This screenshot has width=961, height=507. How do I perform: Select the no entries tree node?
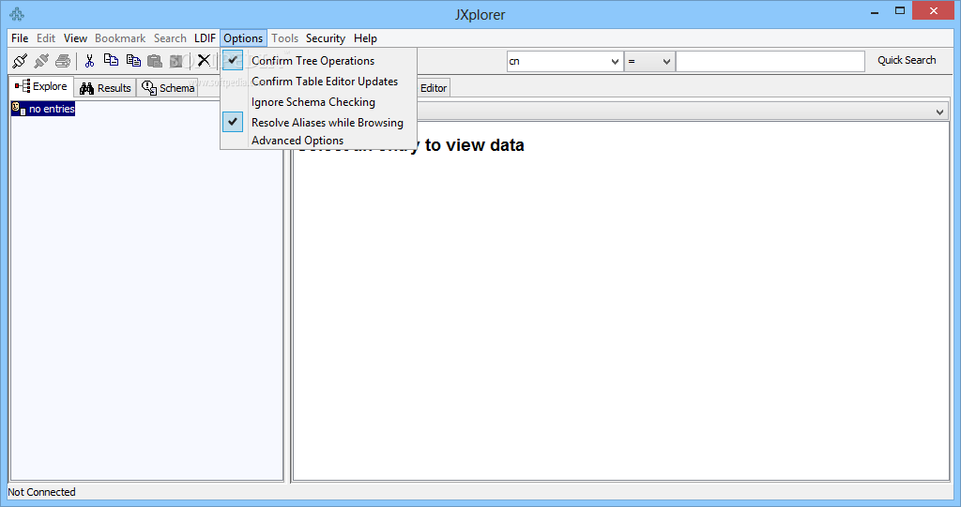click(43, 109)
